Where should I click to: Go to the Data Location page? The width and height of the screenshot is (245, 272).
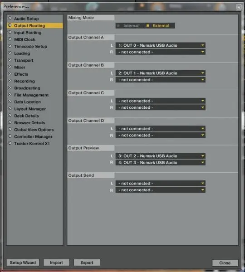[x=27, y=102]
